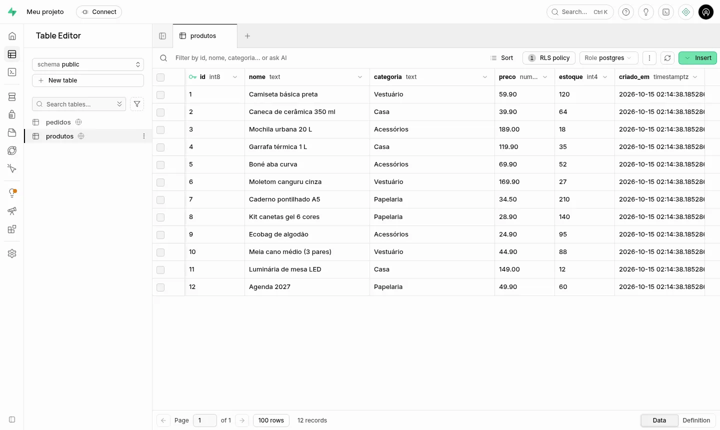Viewport: 720px width, 430px height.
Task: Open Realtime from the sidebar
Action: [12, 168]
